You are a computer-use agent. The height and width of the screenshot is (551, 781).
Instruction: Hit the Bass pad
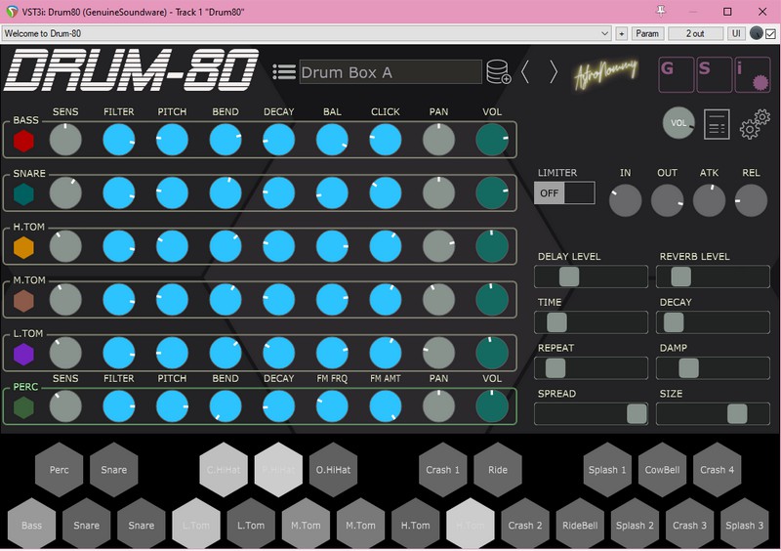31,525
